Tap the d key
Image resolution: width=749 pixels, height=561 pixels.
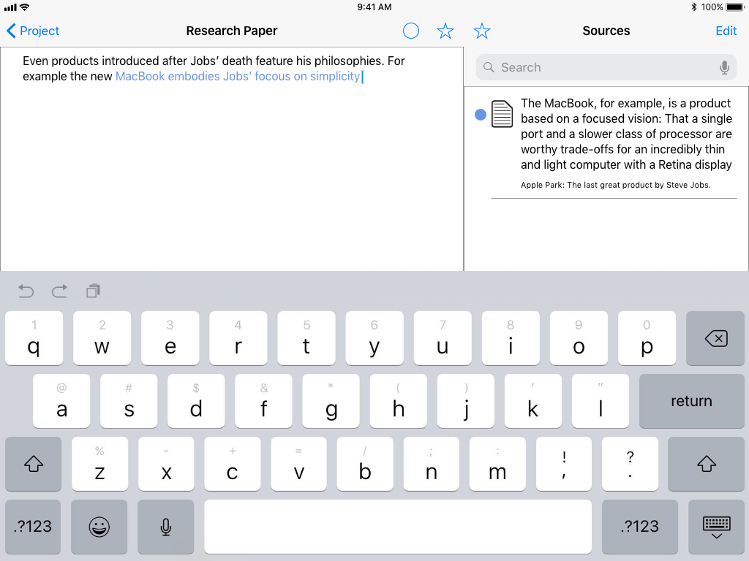coord(196,401)
